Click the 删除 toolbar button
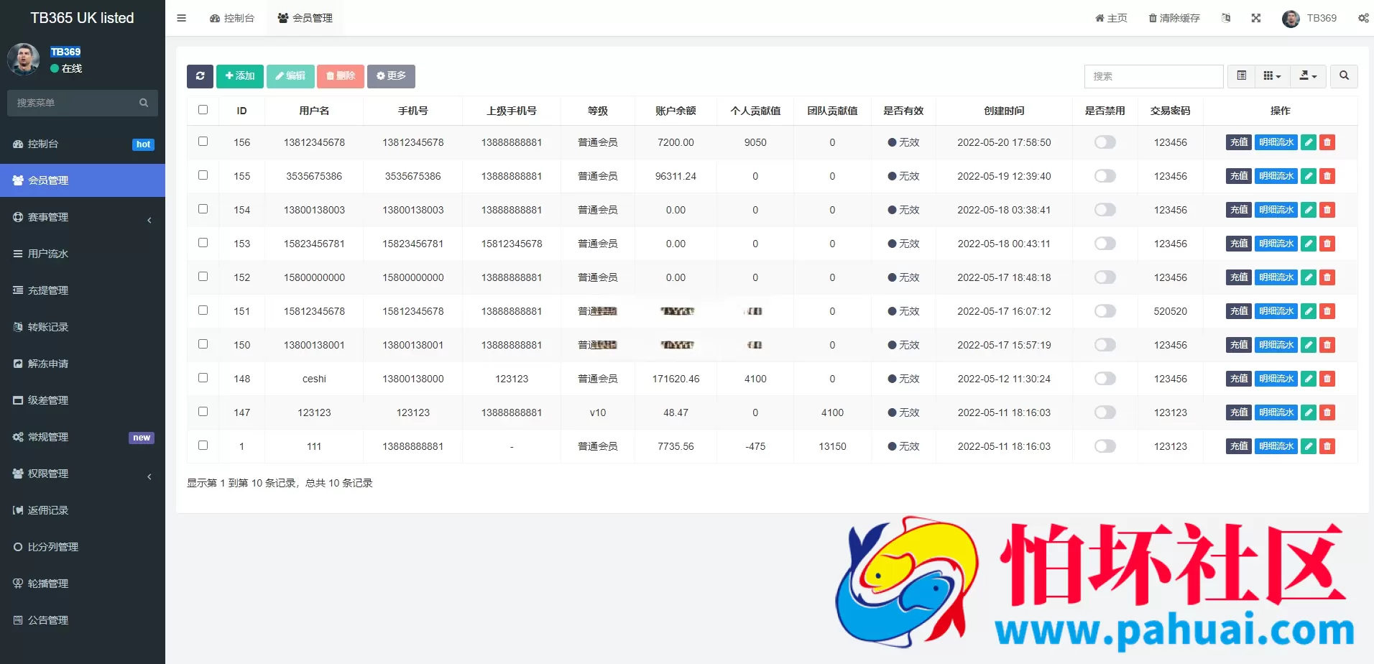 [341, 76]
